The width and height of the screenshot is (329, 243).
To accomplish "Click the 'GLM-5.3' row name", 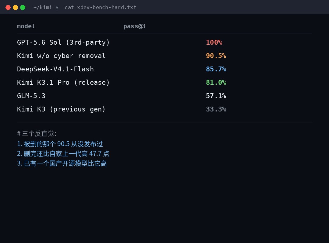I will tap(31, 96).
